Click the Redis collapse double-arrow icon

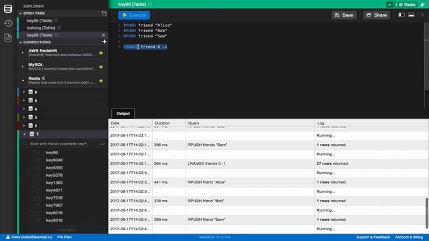click(x=43, y=78)
